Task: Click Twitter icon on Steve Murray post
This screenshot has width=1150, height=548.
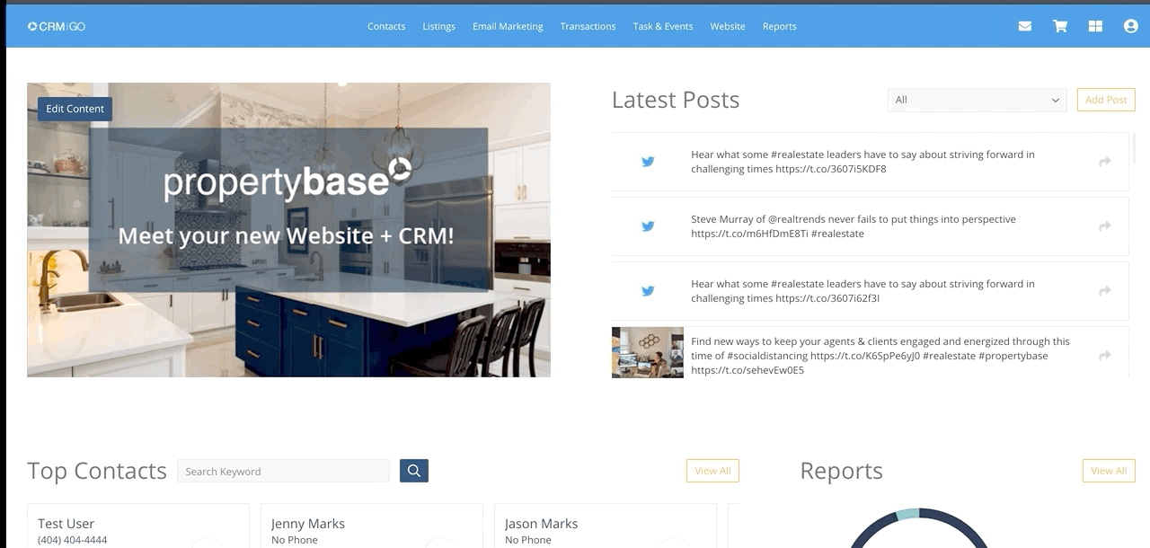Action: [x=648, y=226]
